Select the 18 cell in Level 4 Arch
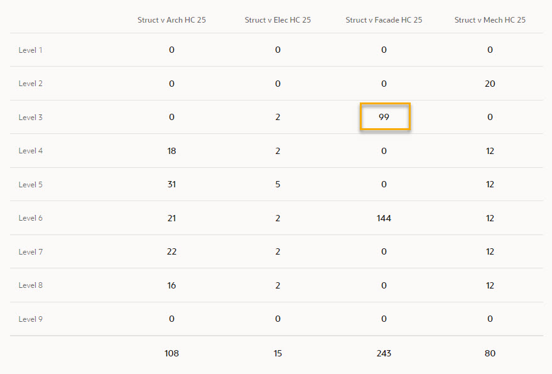The height and width of the screenshot is (374, 552). [x=171, y=151]
